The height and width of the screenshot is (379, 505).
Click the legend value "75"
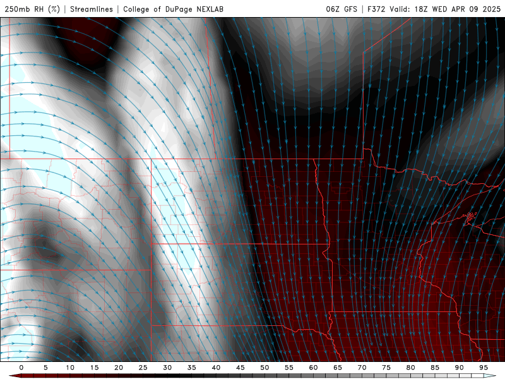coord(386,368)
